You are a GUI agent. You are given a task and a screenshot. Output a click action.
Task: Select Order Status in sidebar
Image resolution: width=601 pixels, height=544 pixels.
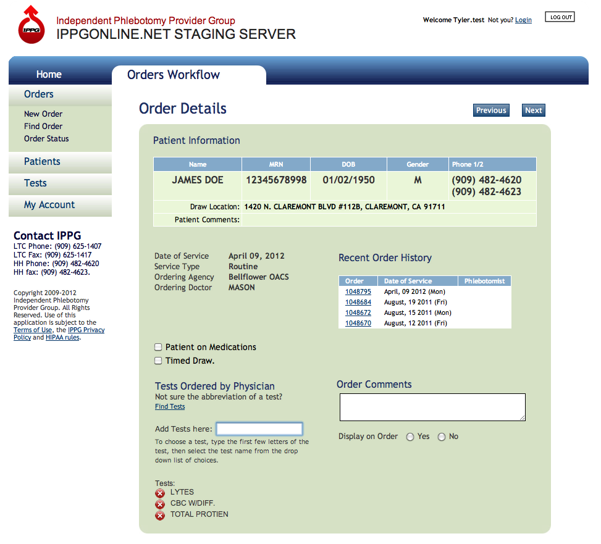point(46,139)
